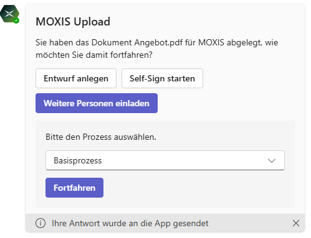The image size is (311, 238).
Task: Click the white X symbol inside MOXIS avatar
Action: [9, 14]
